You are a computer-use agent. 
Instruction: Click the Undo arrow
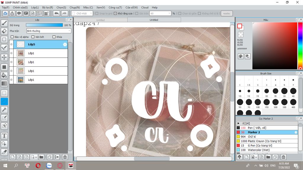tap(57, 14)
